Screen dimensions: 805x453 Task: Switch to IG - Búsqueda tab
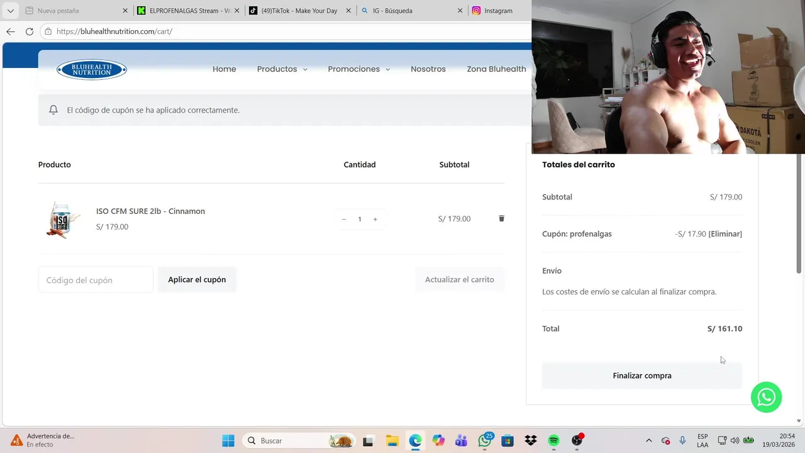[411, 11]
